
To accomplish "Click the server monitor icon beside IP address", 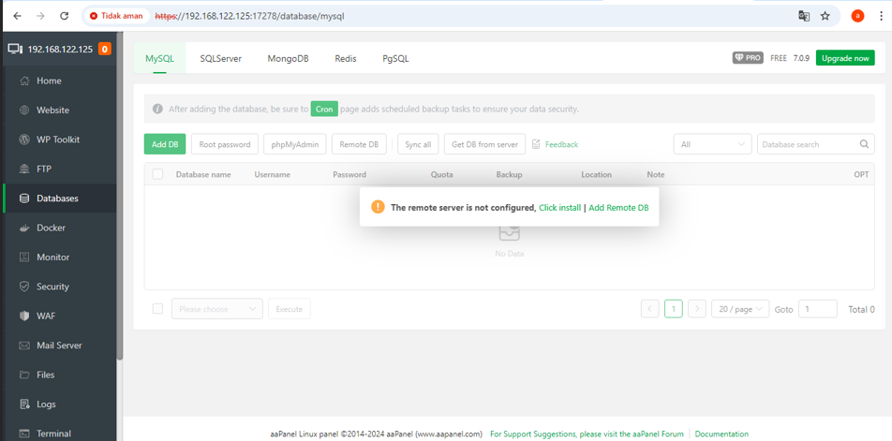I will coord(15,49).
